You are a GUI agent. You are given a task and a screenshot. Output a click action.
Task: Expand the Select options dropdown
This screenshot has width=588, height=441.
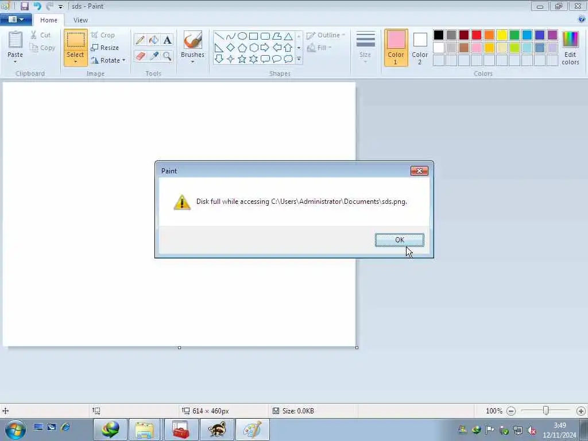tap(75, 62)
